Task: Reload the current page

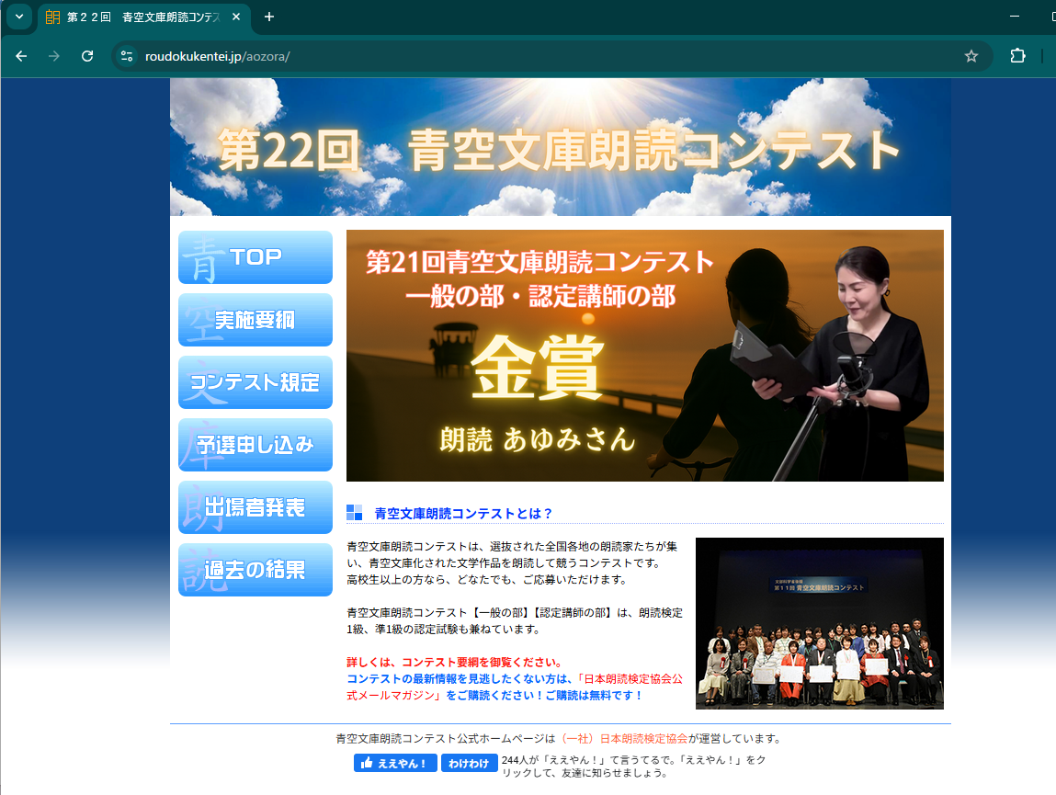Action: click(x=87, y=56)
